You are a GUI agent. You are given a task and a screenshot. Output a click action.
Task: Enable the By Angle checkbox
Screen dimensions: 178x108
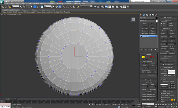tap(142, 63)
